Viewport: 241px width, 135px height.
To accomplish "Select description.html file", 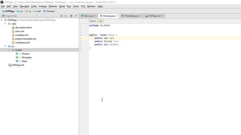I will pos(23,27).
